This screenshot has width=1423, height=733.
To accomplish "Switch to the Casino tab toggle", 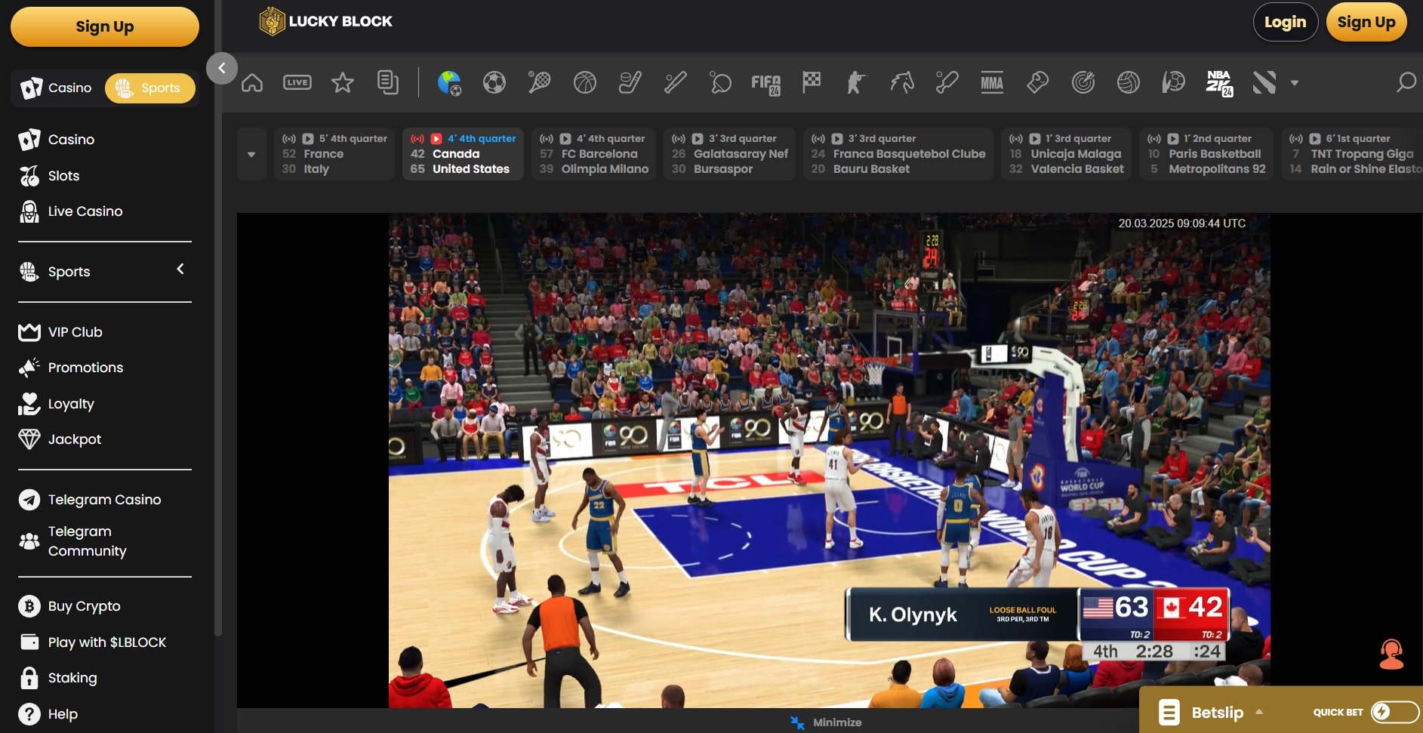I will [58, 88].
